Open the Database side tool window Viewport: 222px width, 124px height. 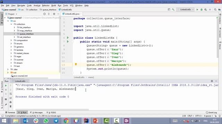click(220, 19)
